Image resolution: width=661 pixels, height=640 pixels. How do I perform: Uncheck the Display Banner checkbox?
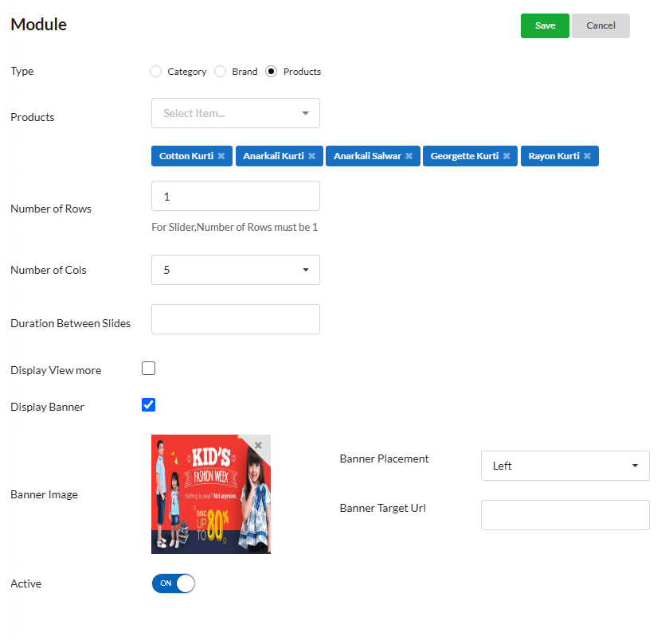(x=148, y=405)
